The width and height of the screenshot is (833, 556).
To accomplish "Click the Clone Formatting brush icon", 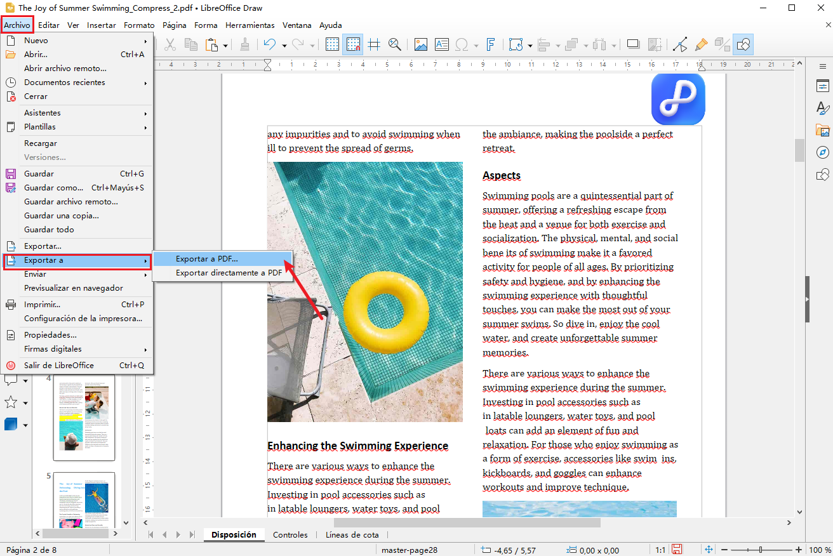I will point(244,44).
